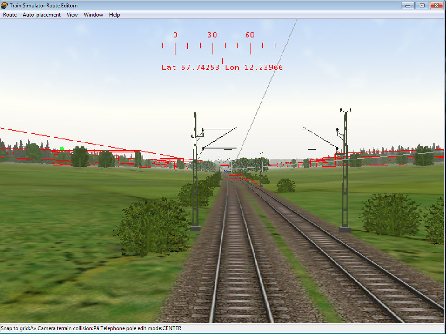Select the right catenary pole base
This screenshot has width=446, height=334.
click(x=345, y=229)
